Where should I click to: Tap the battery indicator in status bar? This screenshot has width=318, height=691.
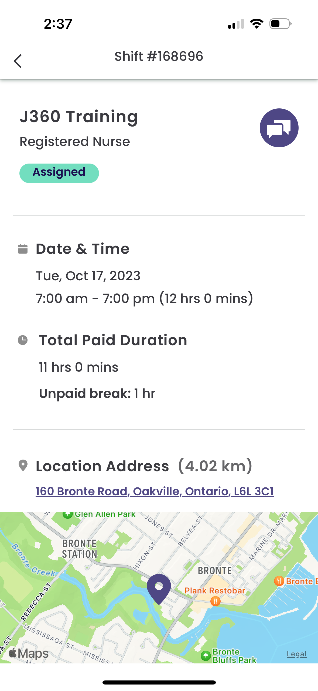280,24
